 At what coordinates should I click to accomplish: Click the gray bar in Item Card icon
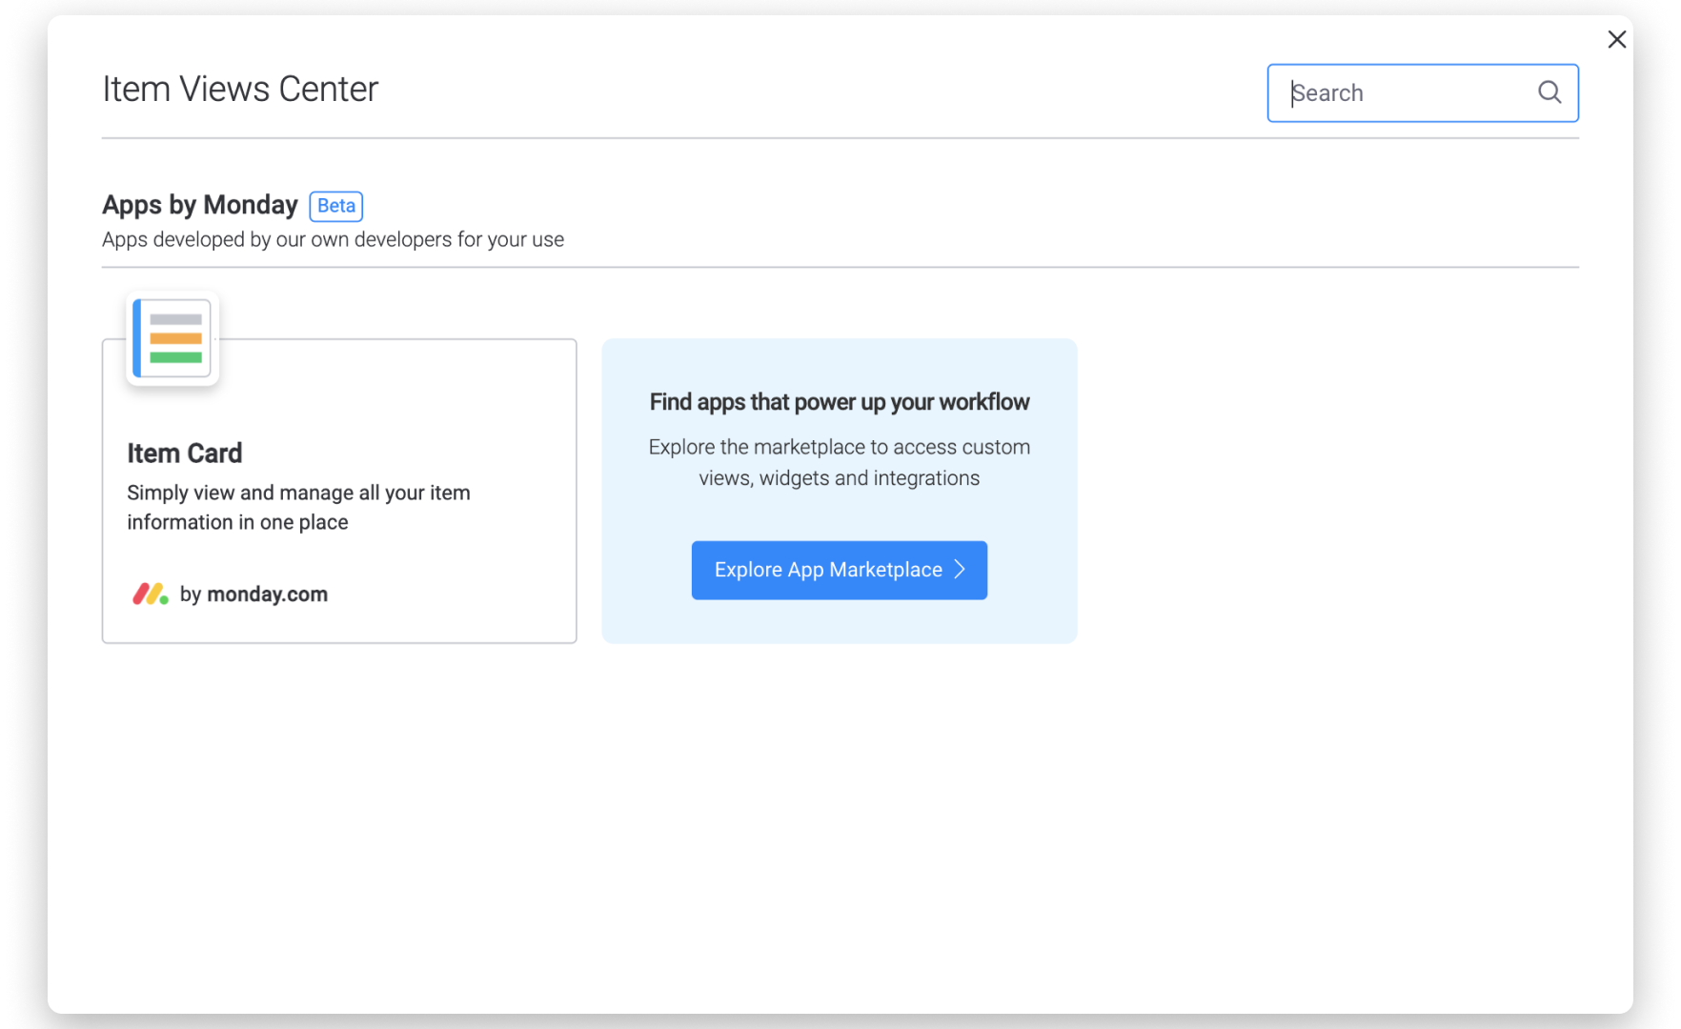pos(176,319)
